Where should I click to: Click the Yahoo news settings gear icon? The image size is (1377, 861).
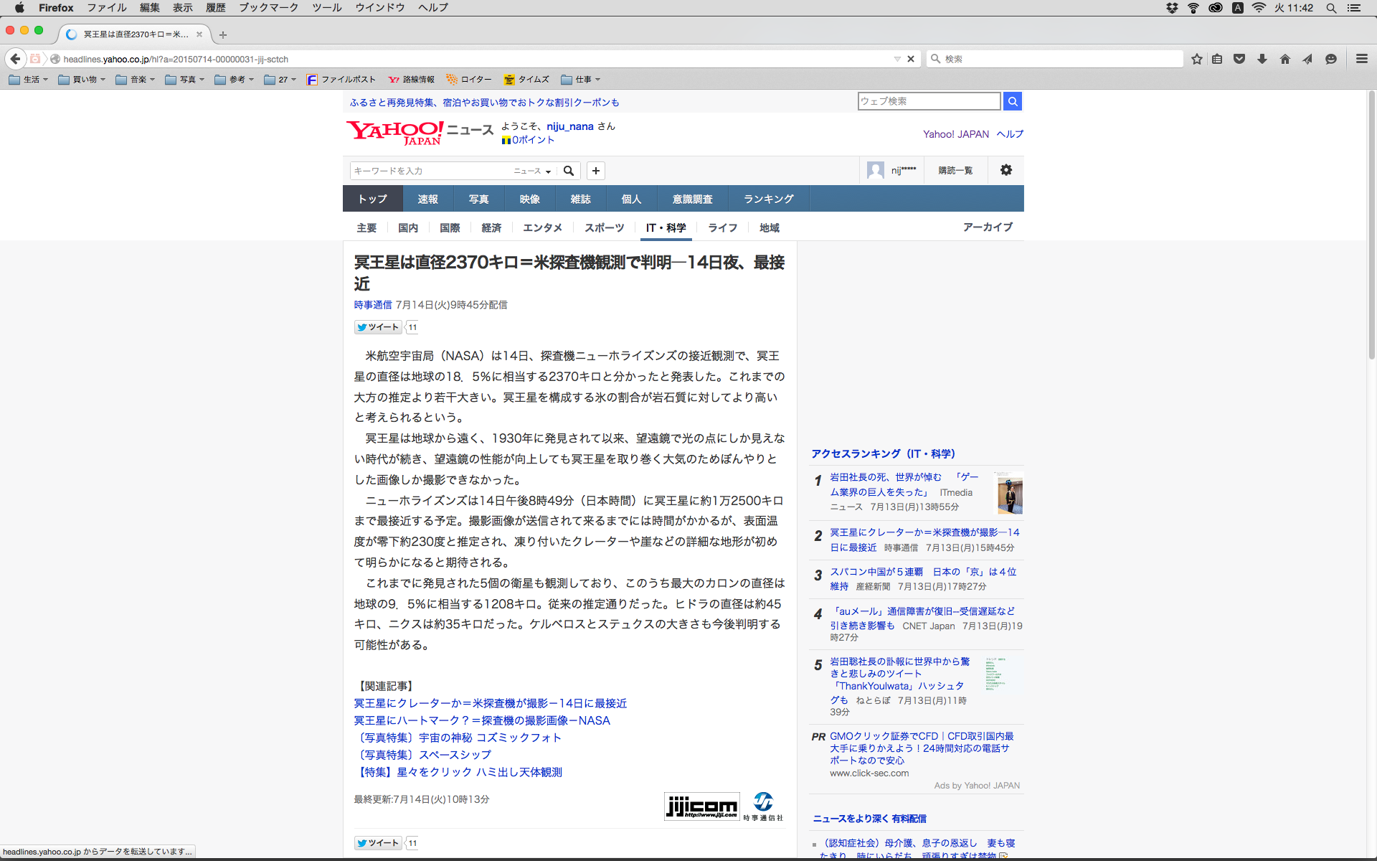point(1005,170)
